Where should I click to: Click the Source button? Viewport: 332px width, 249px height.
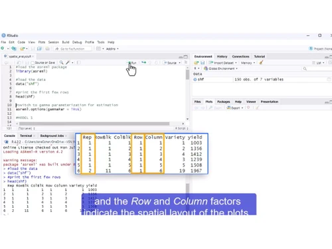click(x=170, y=63)
